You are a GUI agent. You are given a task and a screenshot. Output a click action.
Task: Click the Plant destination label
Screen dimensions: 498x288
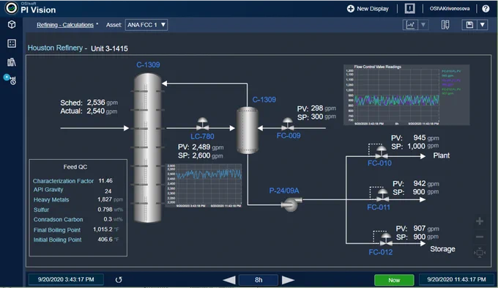(x=442, y=155)
